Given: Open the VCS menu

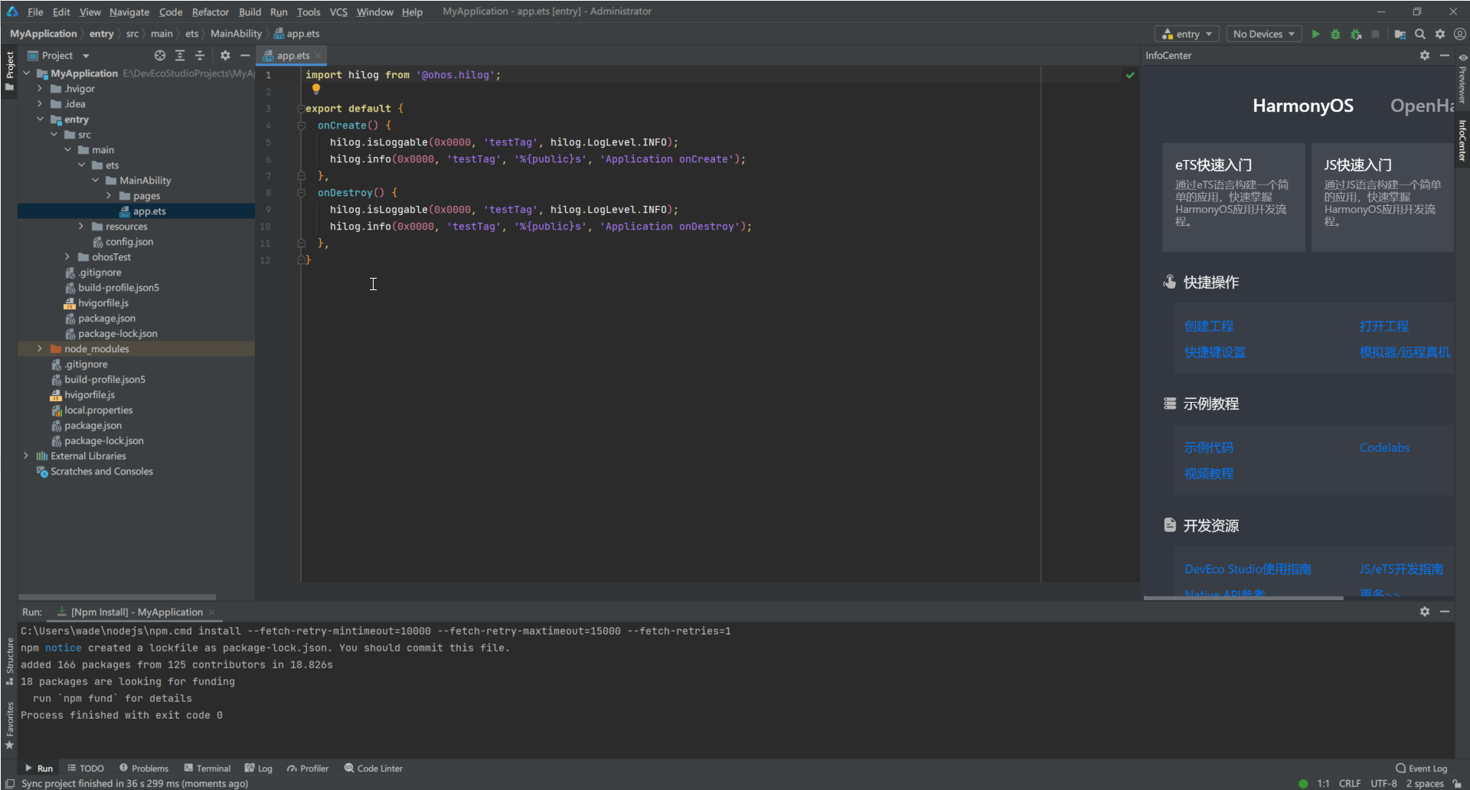Looking at the screenshot, I should pyautogui.click(x=338, y=11).
